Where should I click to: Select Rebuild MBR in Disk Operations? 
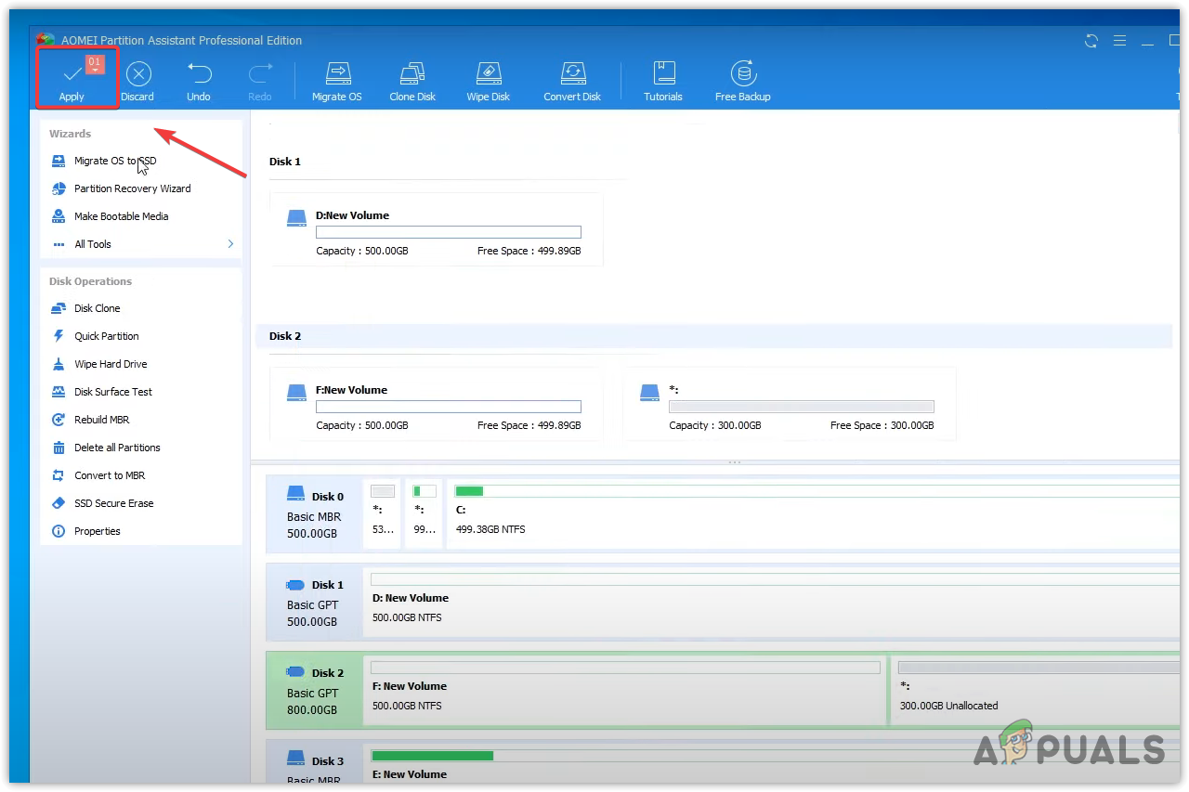(x=101, y=420)
